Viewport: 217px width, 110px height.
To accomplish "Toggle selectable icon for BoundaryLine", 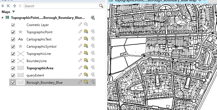I will [86, 60].
